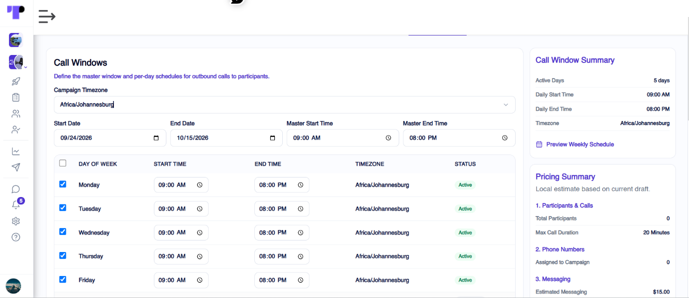Click the calendar icon beside Preview Weekly Schedule
This screenshot has height=298, width=689.
539,144
